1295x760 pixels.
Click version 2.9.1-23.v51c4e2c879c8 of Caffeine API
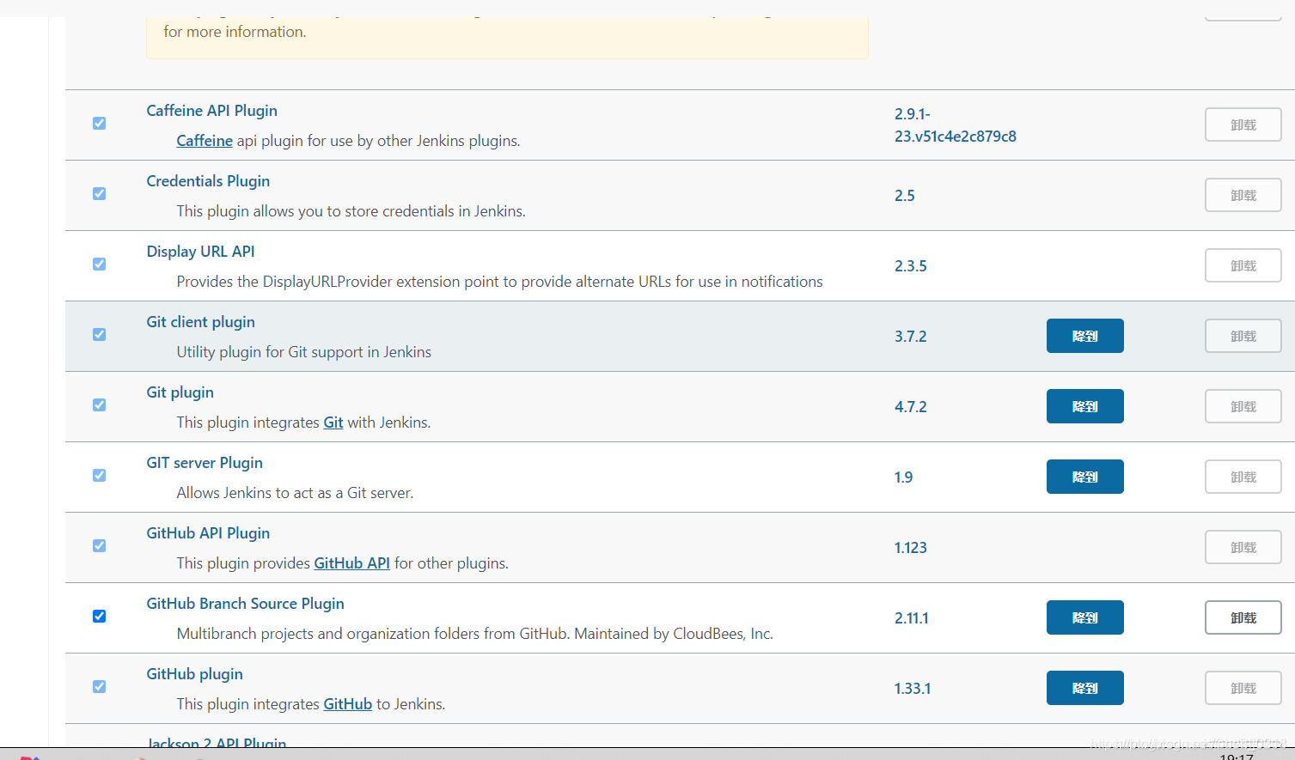[x=955, y=125]
